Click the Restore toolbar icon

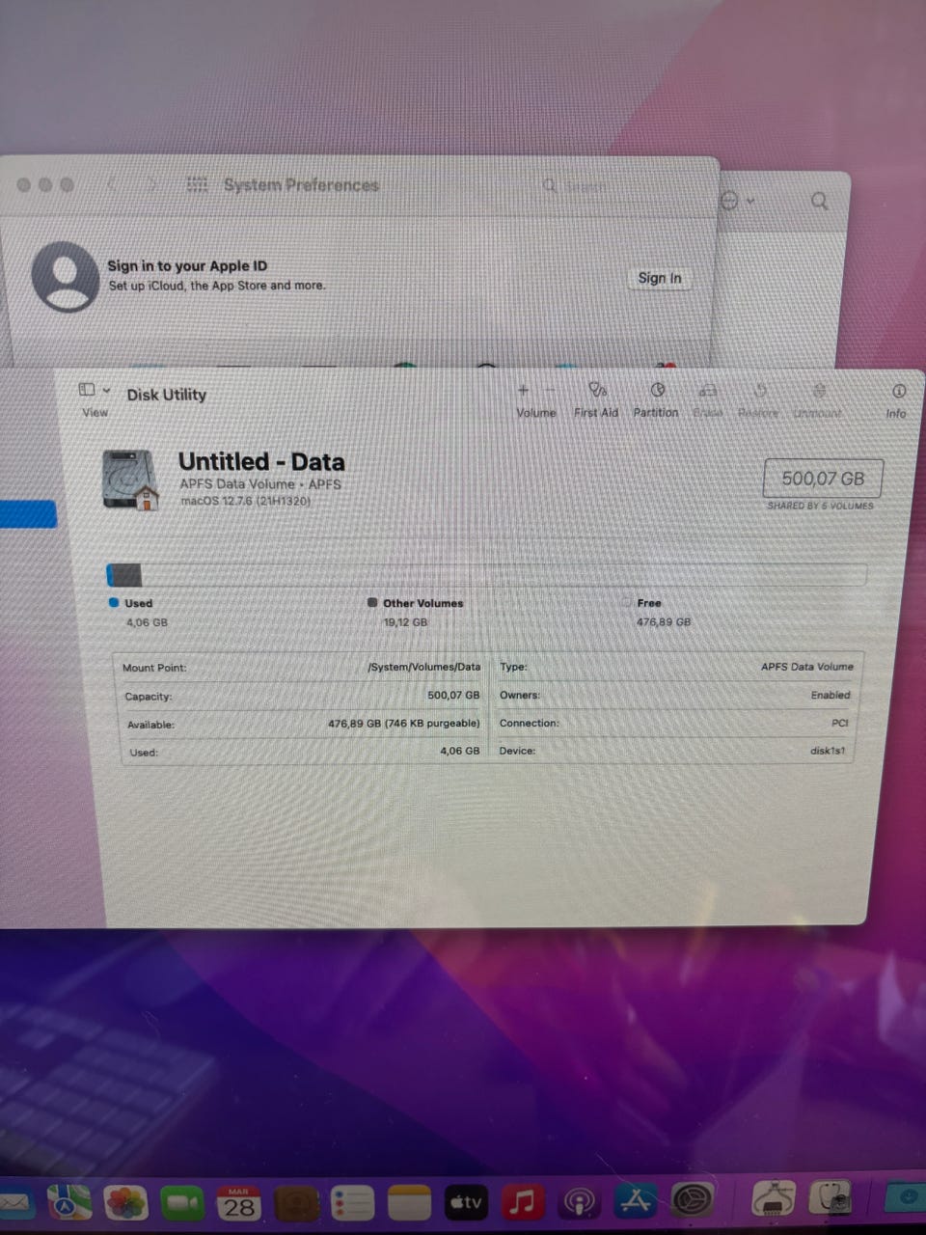click(760, 390)
